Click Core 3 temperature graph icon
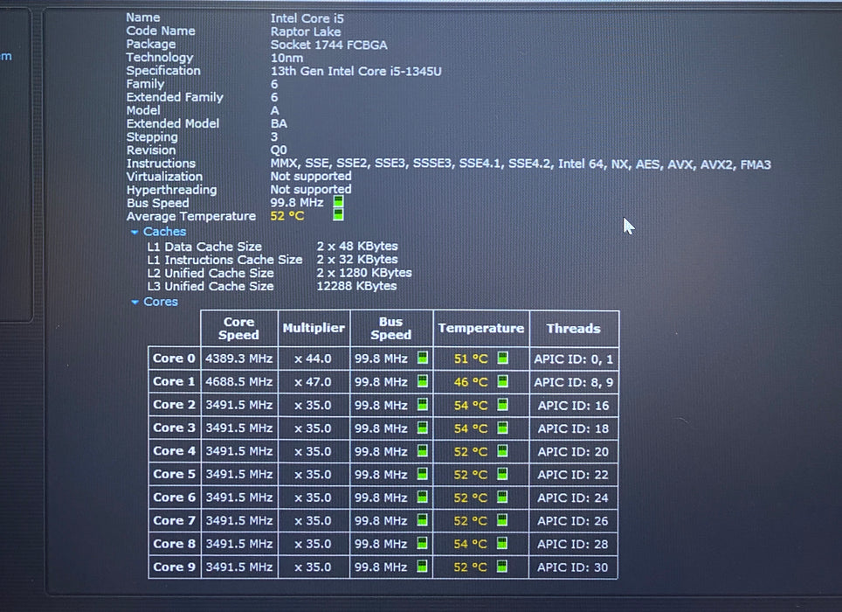 tap(502, 428)
